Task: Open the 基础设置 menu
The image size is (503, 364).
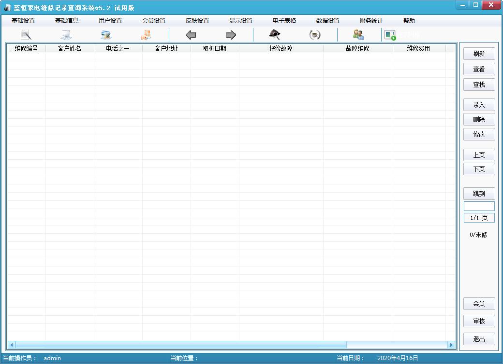Action: coord(23,20)
